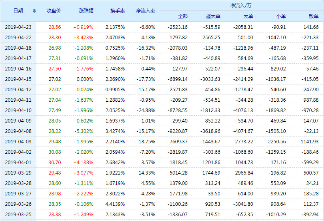Select the date cell 2019-04-15
The width and height of the screenshot is (324, 221).
(18, 79)
